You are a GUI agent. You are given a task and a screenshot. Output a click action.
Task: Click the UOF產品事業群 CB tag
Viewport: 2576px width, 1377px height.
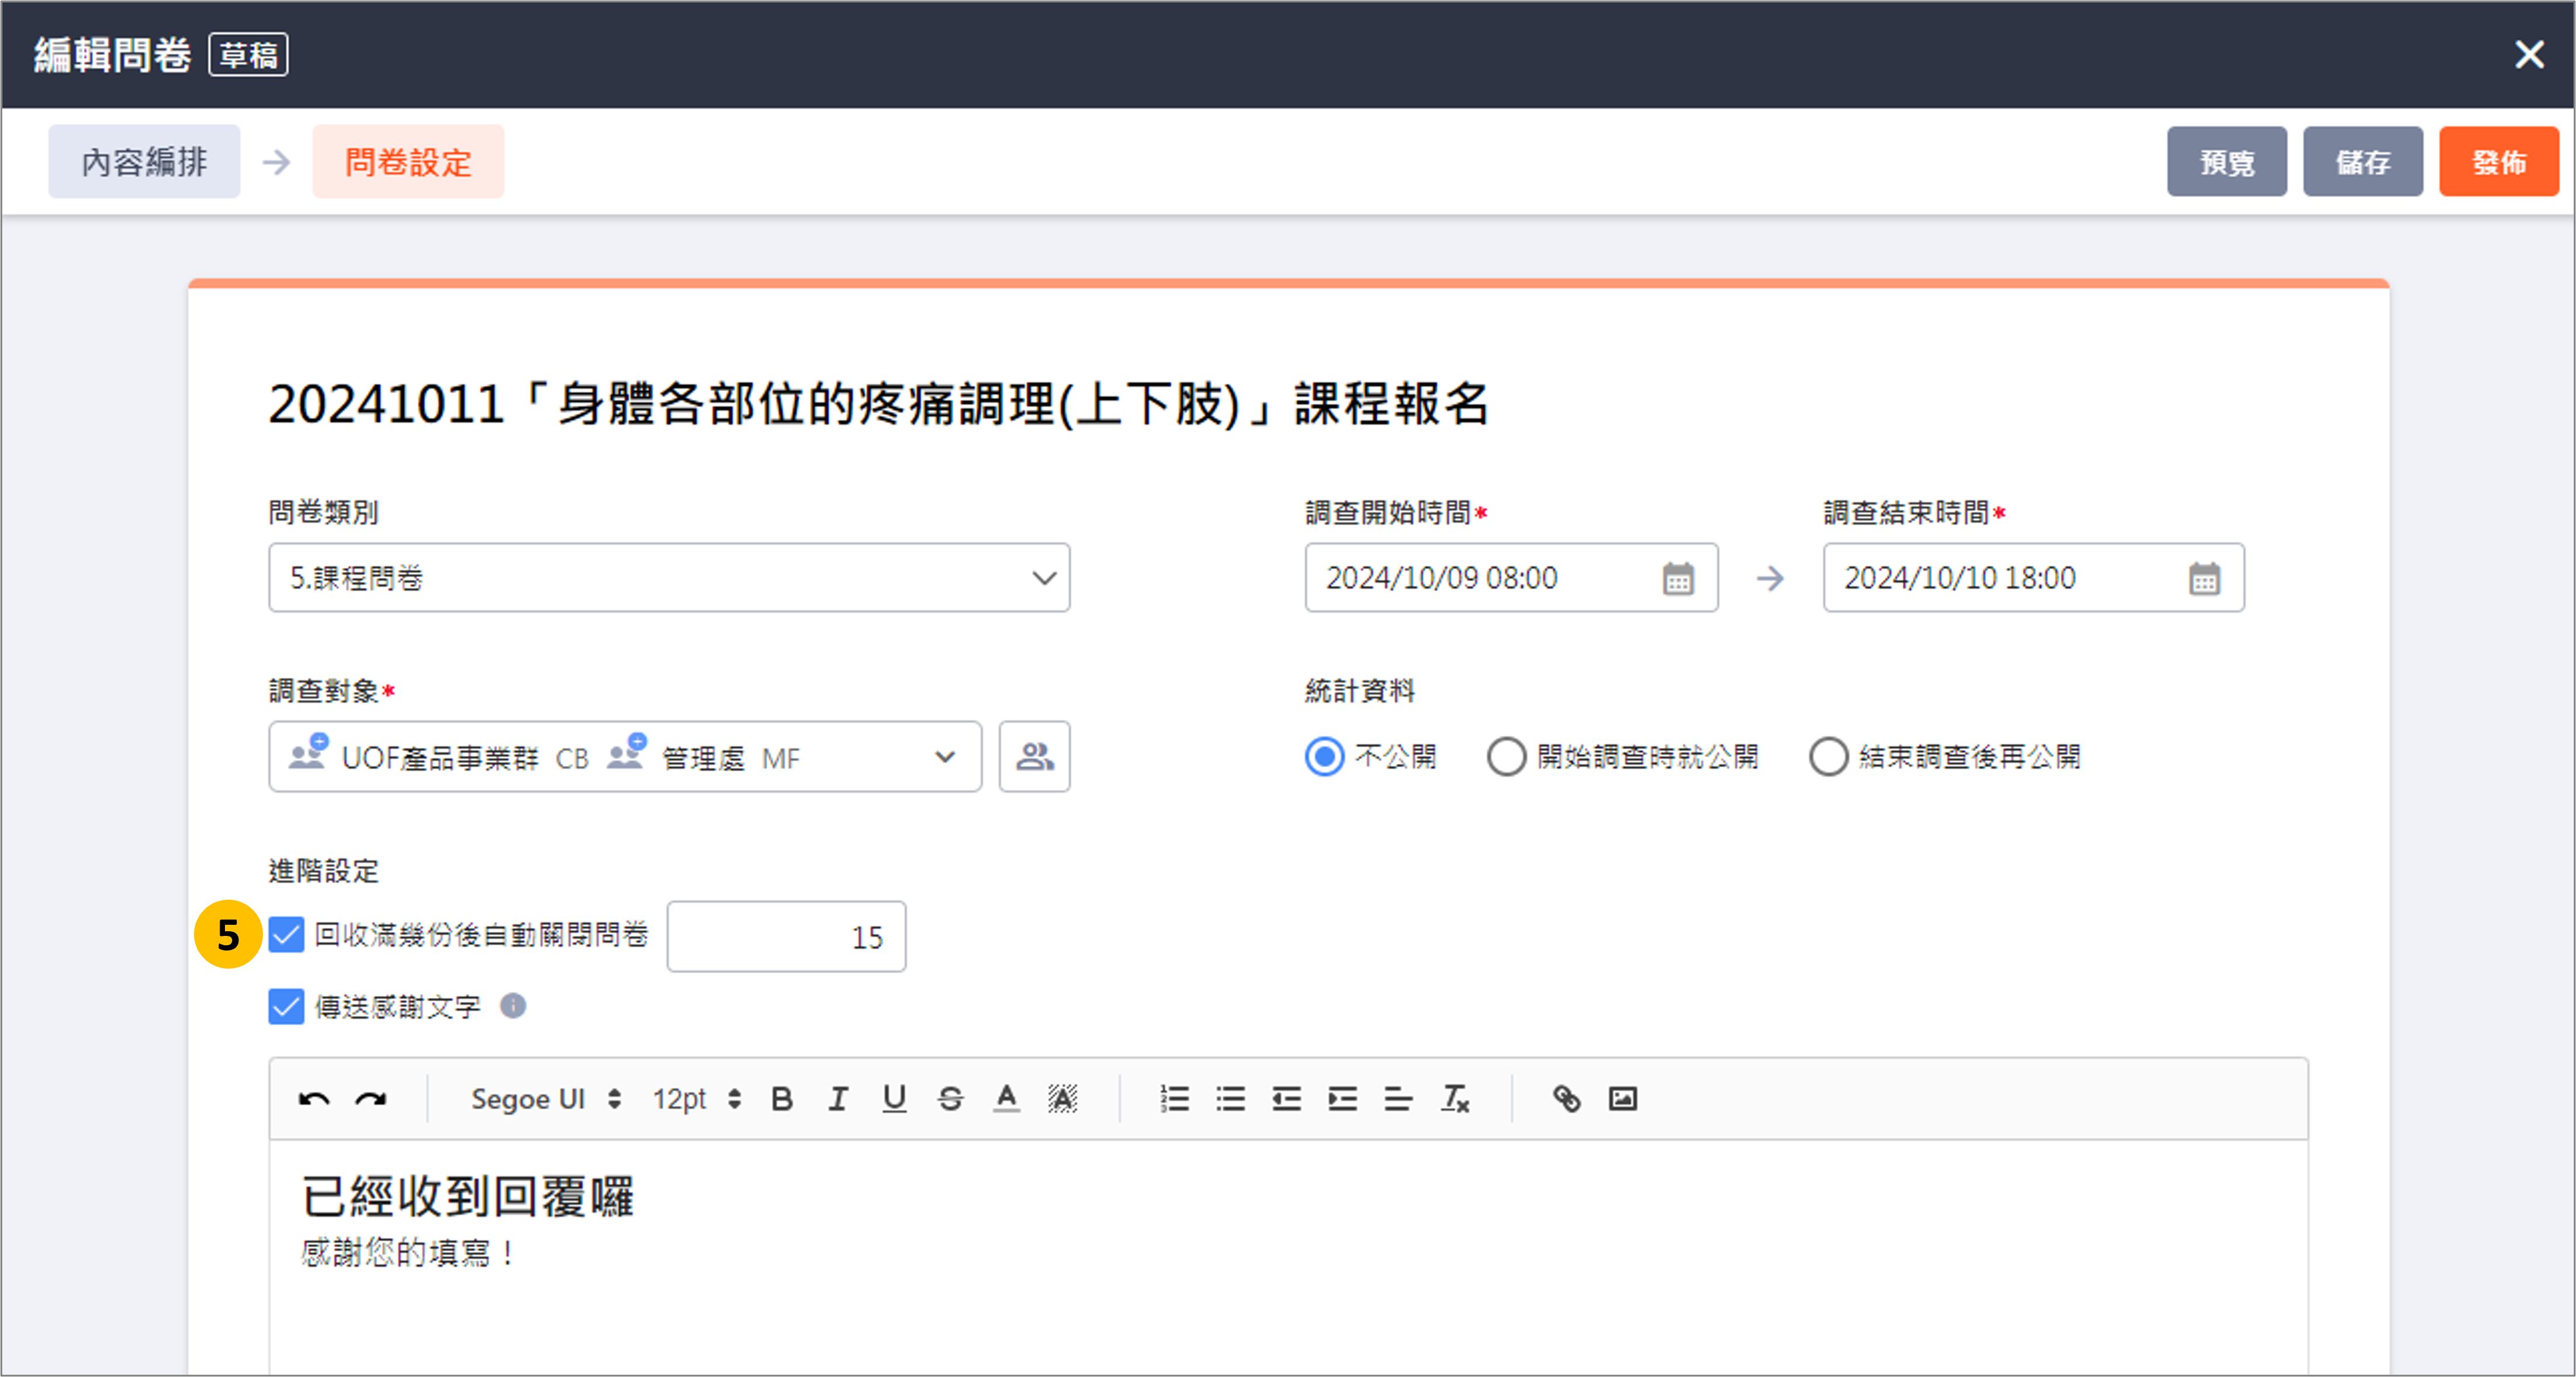440,757
